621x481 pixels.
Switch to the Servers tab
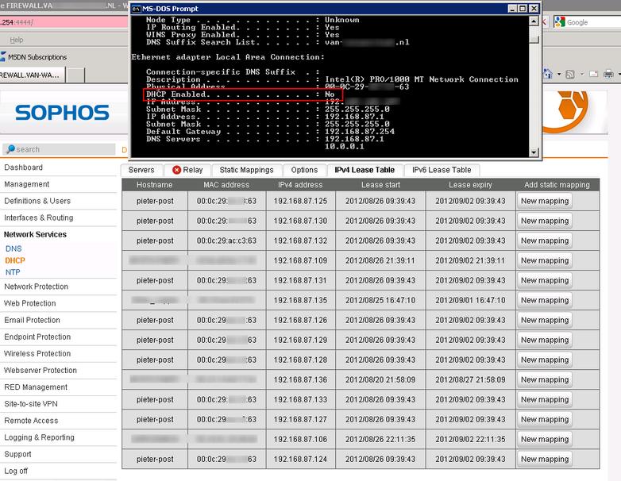141,170
